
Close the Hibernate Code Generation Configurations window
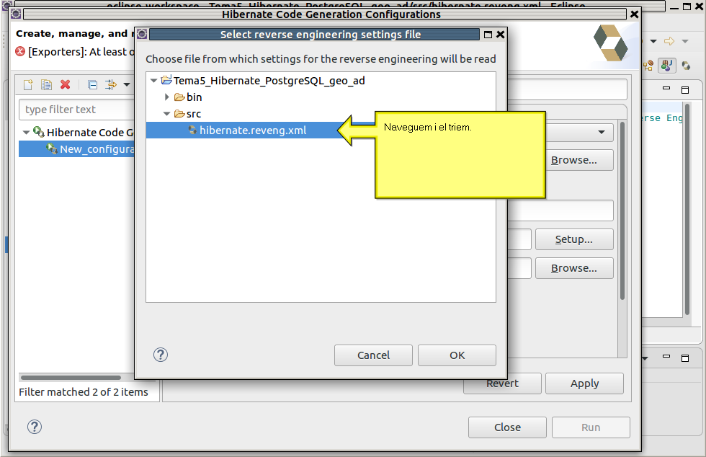pos(635,14)
